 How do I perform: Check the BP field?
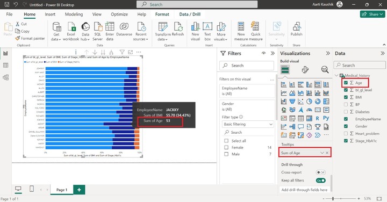[346, 105]
